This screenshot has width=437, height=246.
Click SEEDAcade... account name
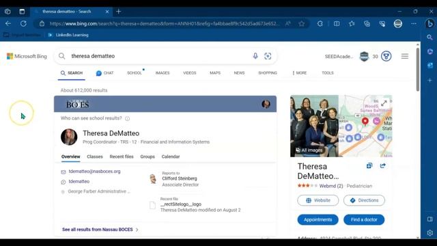click(339, 57)
